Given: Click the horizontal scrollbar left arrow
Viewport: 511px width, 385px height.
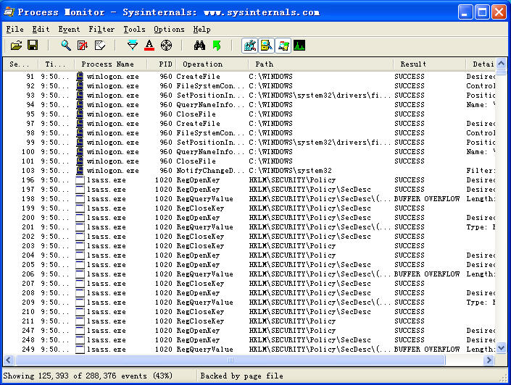Looking at the screenshot, I should pyautogui.click(x=9, y=360).
